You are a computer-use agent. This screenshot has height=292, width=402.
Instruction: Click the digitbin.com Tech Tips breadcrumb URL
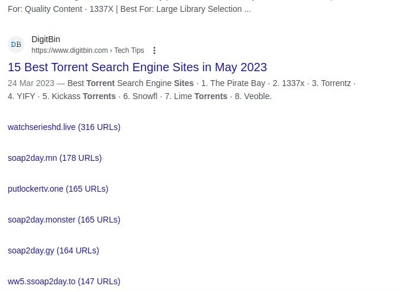(x=88, y=50)
